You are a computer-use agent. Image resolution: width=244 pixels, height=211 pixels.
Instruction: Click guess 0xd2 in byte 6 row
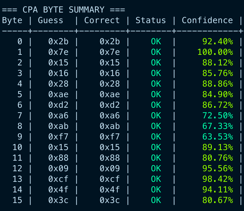[x=58, y=105]
